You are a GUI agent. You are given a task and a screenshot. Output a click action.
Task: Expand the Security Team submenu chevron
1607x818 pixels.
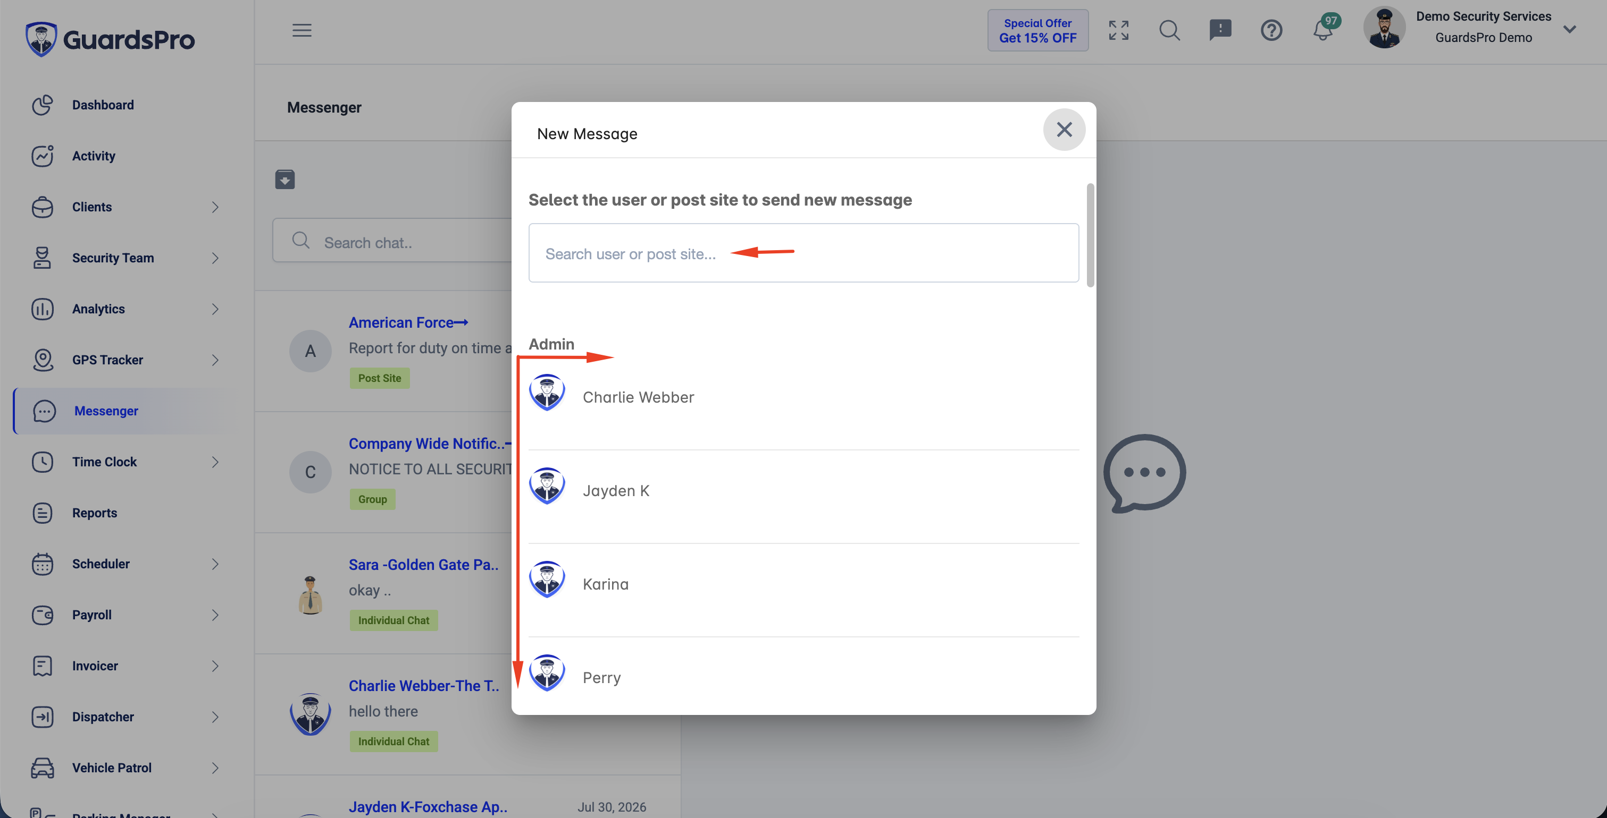click(215, 258)
